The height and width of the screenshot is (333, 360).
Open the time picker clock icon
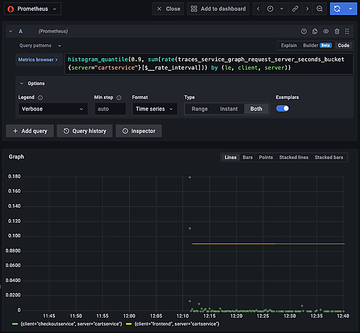coord(271,9)
